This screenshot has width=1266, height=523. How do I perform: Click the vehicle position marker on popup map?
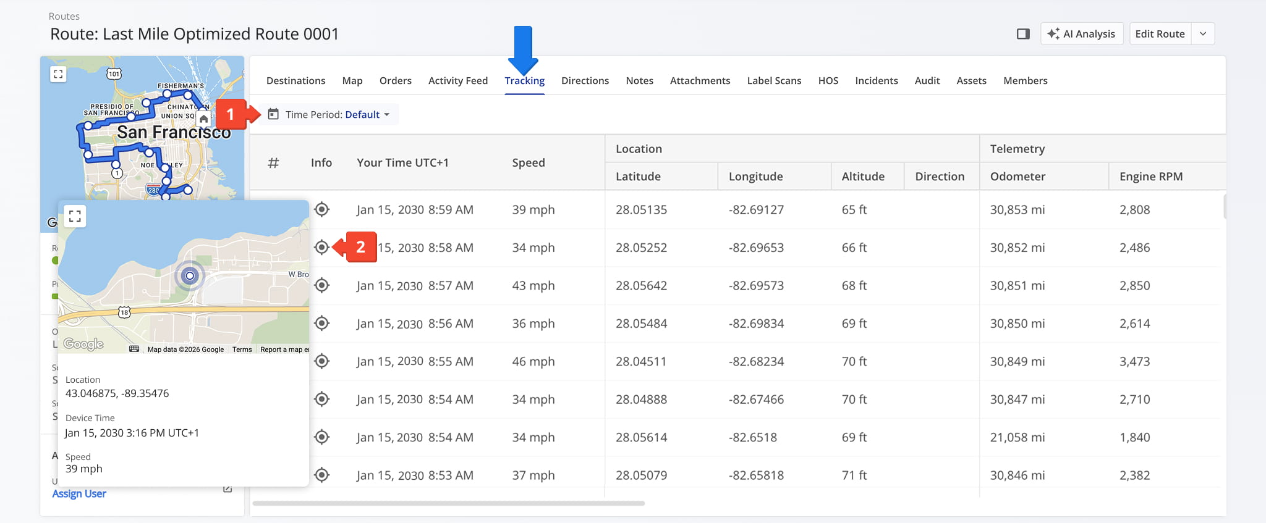[x=190, y=276]
